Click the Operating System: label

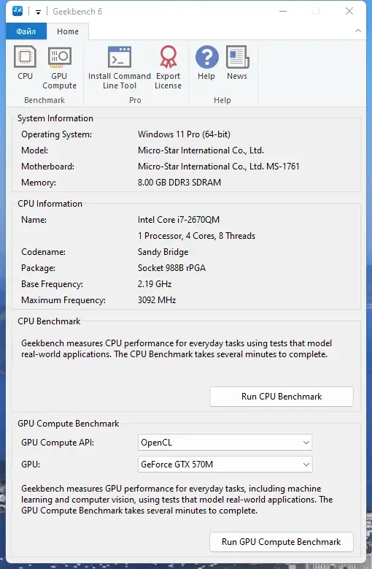(56, 134)
